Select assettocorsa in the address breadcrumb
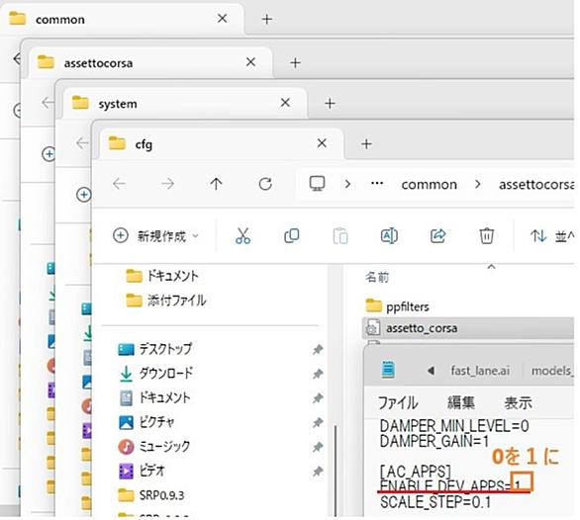 [536, 184]
